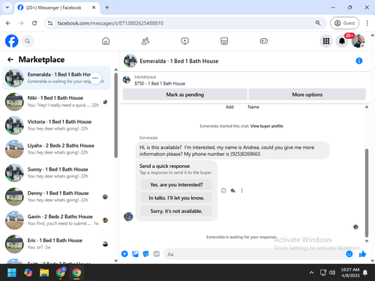Viewport: 375px width, 281px height.
Task: Select the Esmeralda conversation in list
Action: (x=56, y=78)
